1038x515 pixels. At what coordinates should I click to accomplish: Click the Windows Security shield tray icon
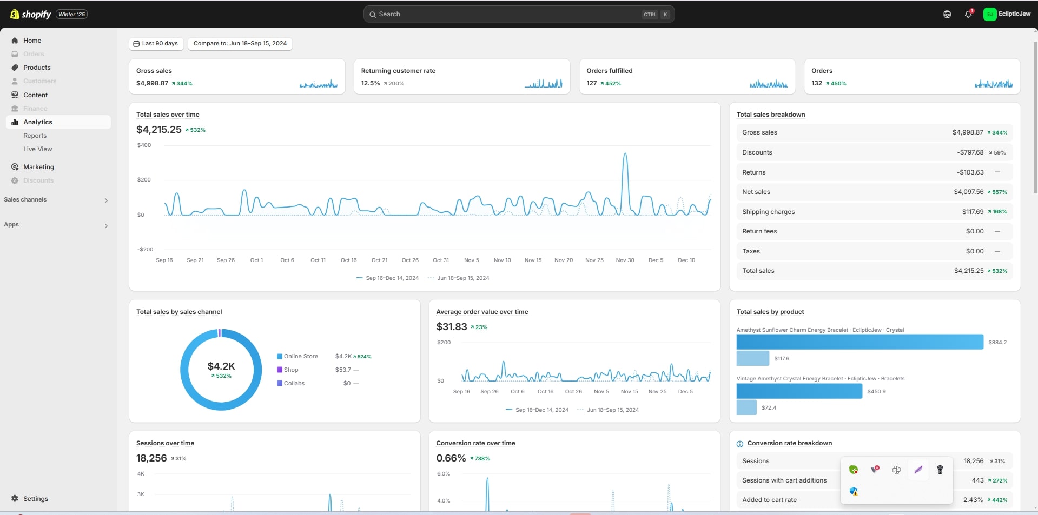pyautogui.click(x=854, y=491)
